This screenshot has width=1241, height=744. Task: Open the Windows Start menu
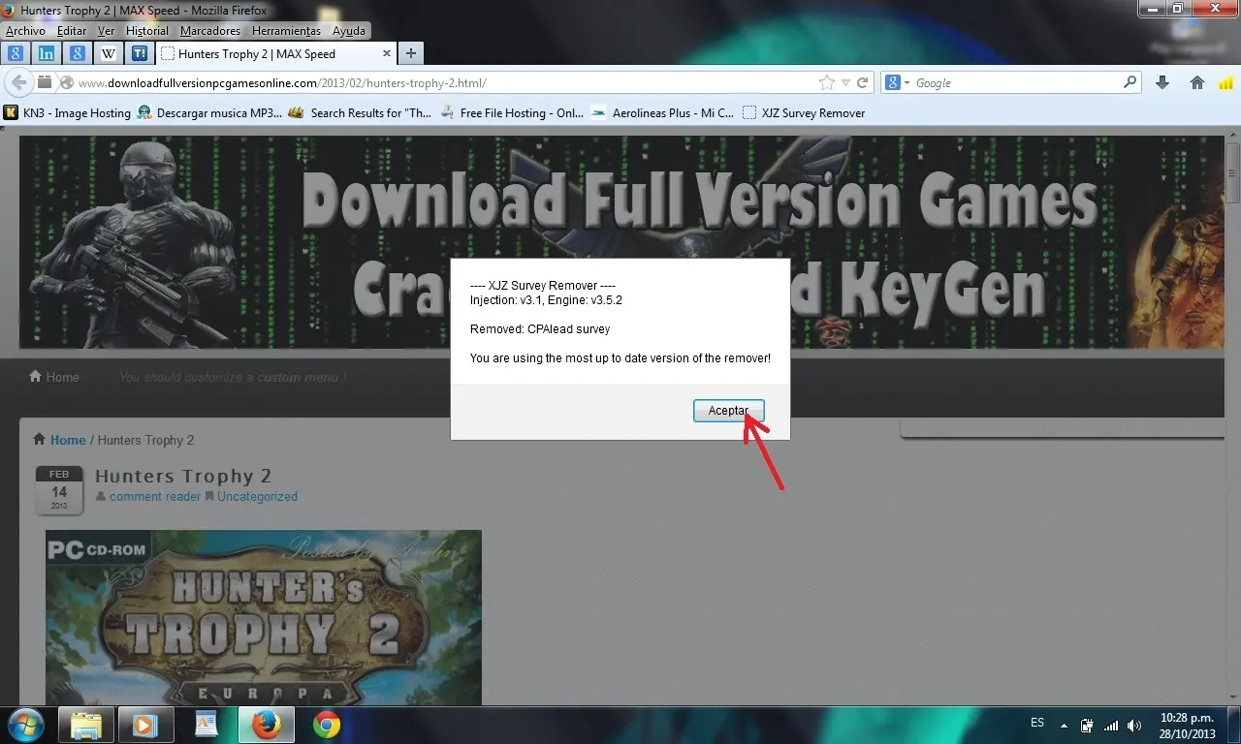[25, 725]
